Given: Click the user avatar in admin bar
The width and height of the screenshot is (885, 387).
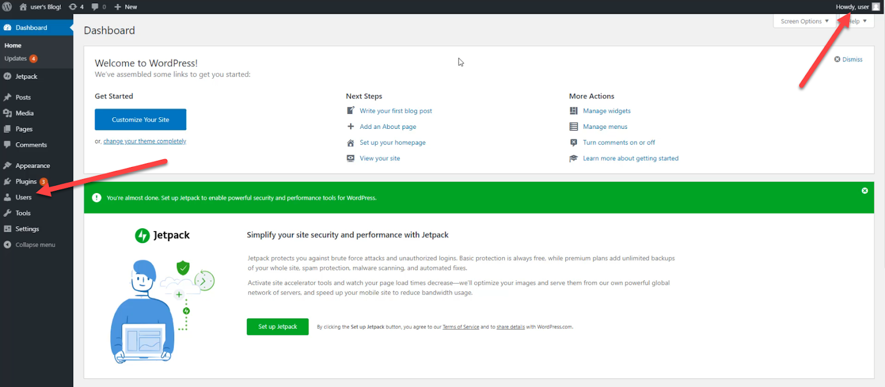Looking at the screenshot, I should pyautogui.click(x=876, y=7).
